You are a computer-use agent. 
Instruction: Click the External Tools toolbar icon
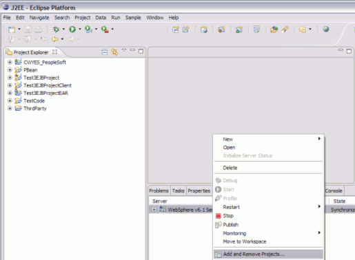point(105,30)
